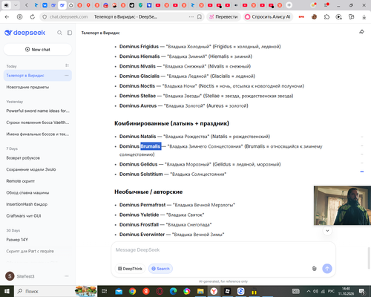Switch the РУС keyboard language indicator

pos(331,291)
